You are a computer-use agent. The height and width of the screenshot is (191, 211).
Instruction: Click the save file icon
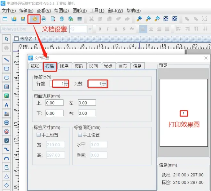[x=23, y=19]
